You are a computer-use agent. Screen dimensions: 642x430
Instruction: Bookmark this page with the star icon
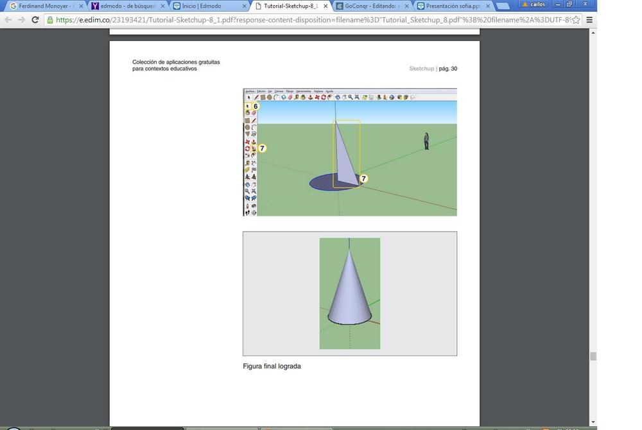point(576,20)
